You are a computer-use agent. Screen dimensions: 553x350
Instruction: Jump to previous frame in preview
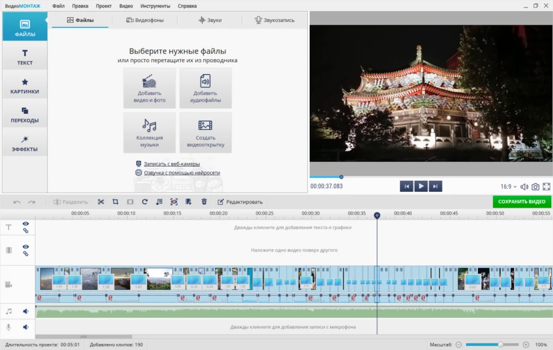click(x=407, y=186)
